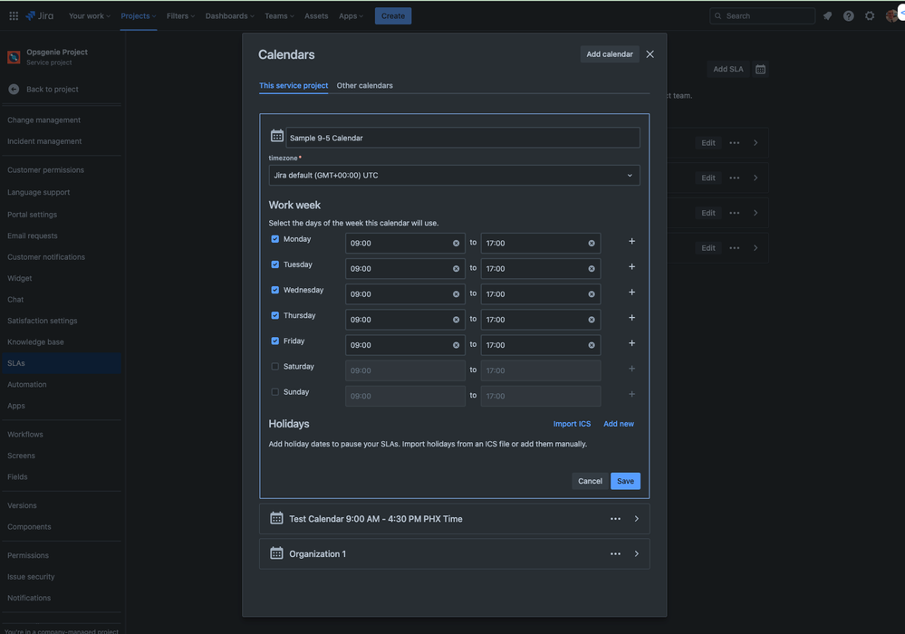Click the Import ICS link
The image size is (905, 634).
click(572, 424)
